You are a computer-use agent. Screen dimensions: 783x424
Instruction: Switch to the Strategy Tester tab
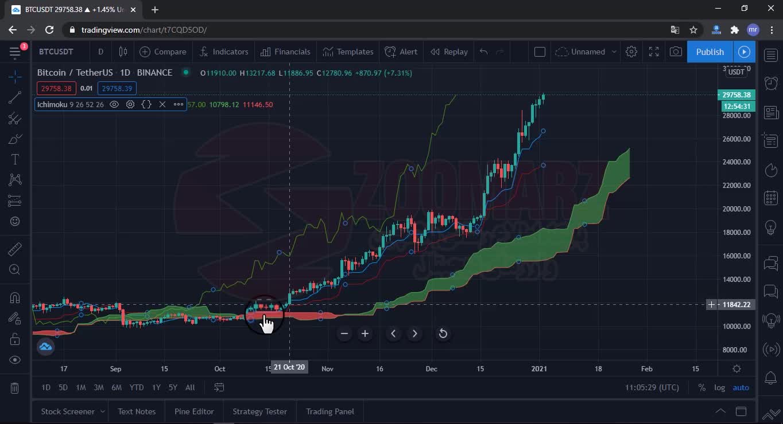pos(259,411)
